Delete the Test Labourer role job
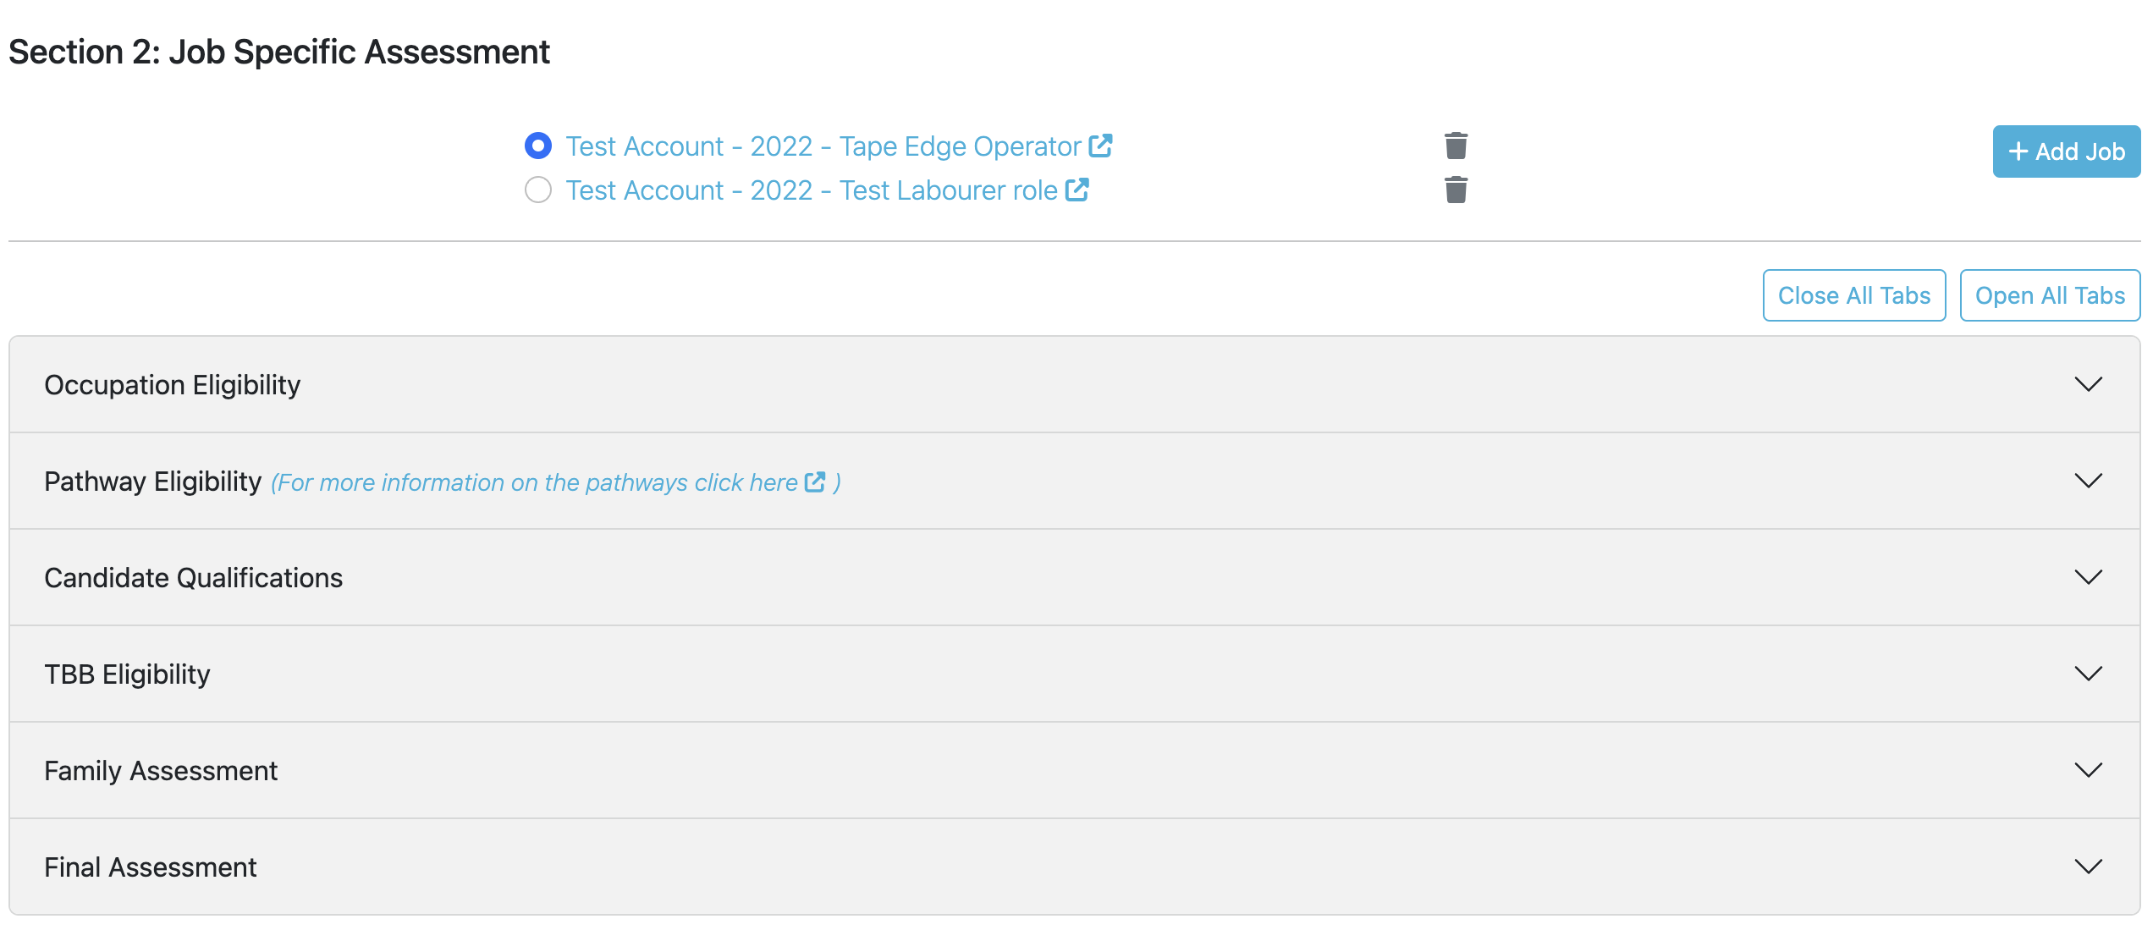Image resolution: width=2153 pixels, height=941 pixels. point(1456,190)
